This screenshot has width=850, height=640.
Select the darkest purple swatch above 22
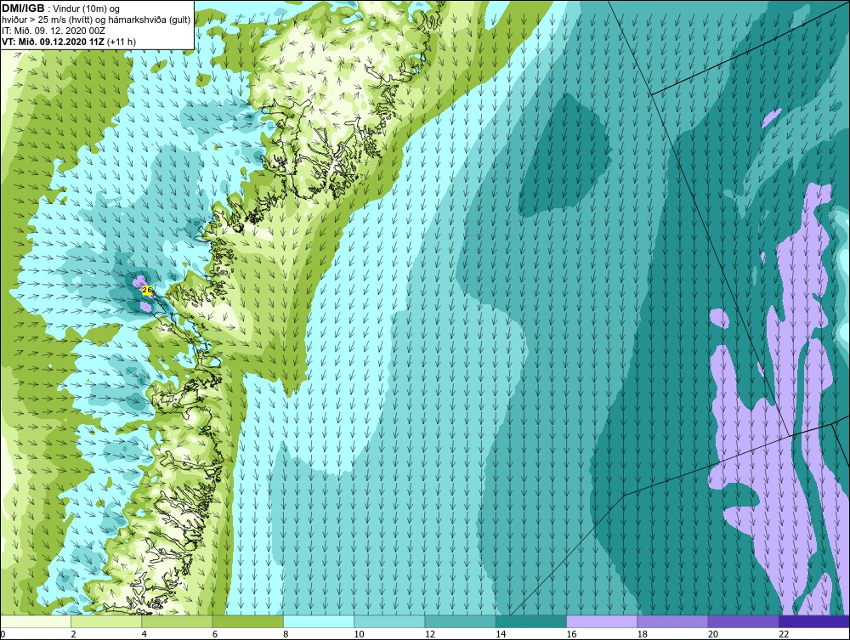click(813, 621)
